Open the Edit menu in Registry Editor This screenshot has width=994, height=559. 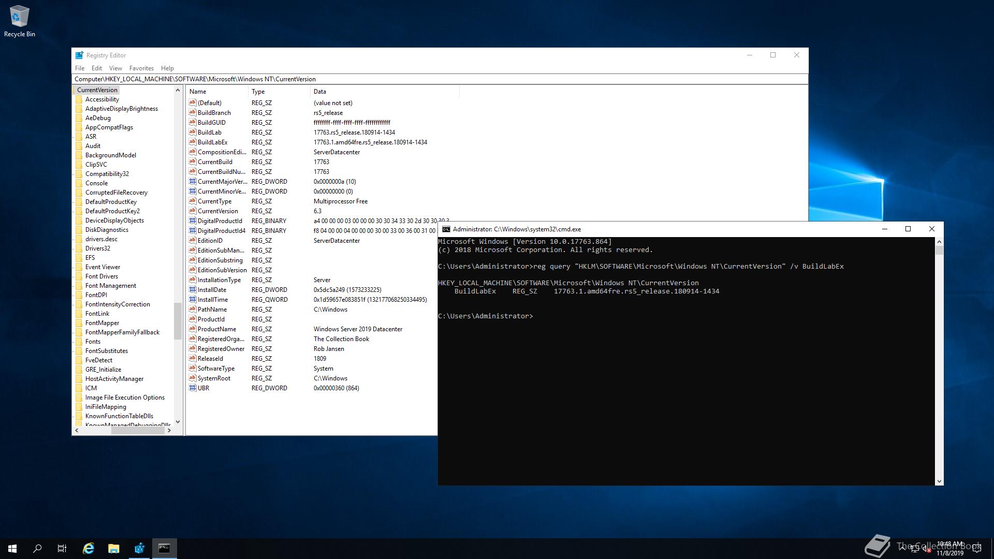coord(97,68)
